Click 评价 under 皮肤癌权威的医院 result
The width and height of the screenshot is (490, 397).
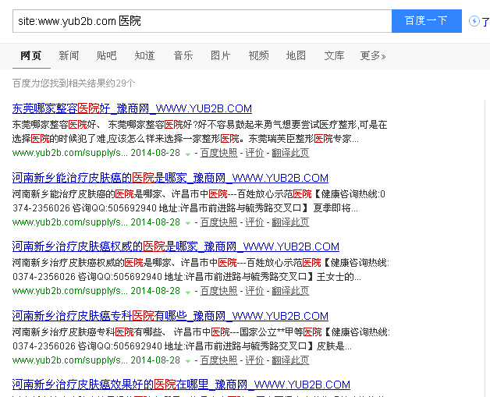(254, 291)
